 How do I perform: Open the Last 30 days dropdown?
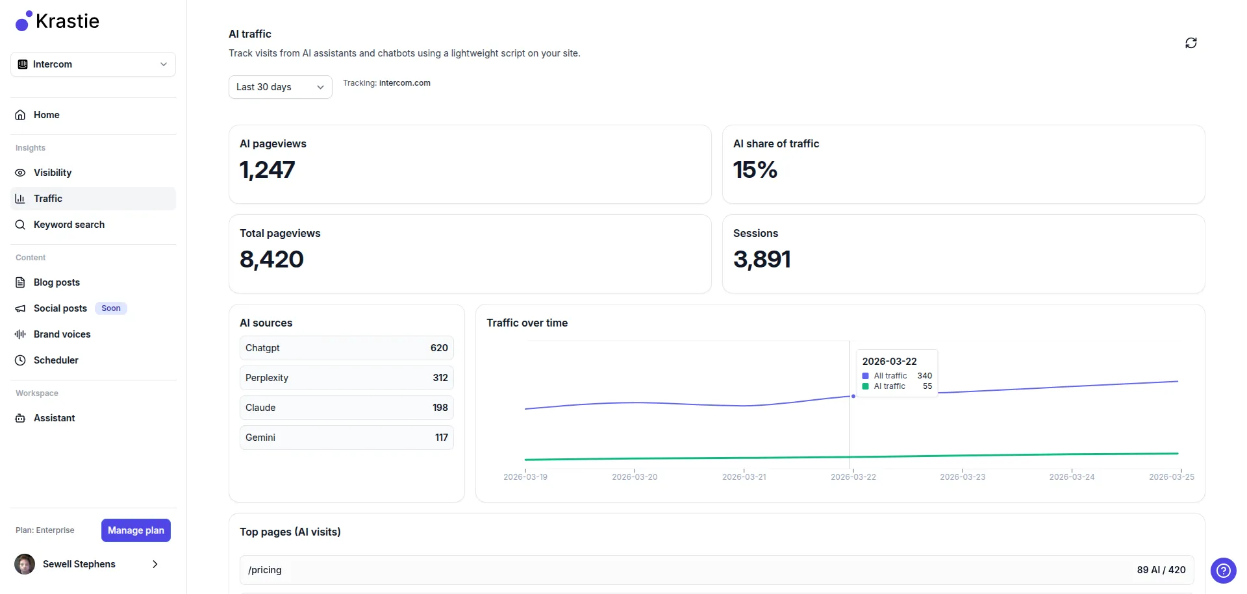click(281, 87)
